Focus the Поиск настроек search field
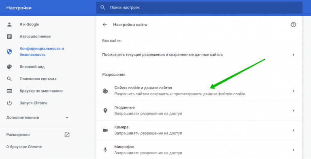The width and height of the screenshot is (311, 159). (199, 8)
